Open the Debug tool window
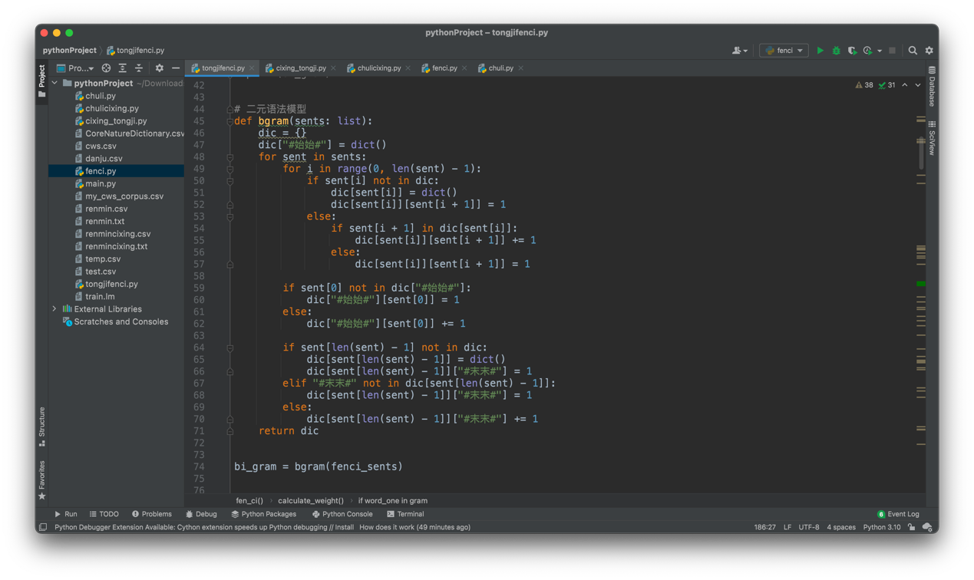Screen dimensions: 974x580 click(x=201, y=514)
